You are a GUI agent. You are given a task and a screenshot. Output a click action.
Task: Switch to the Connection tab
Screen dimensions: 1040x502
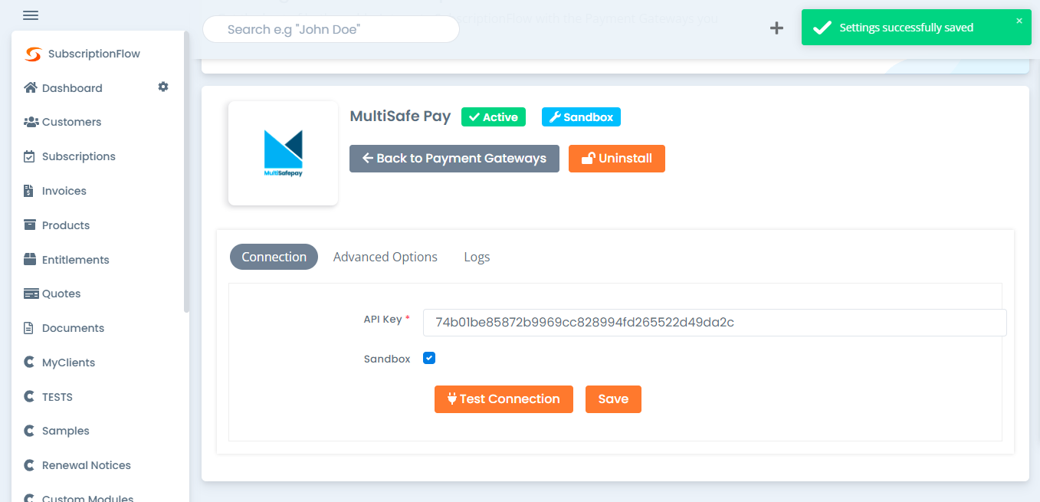pyautogui.click(x=274, y=257)
